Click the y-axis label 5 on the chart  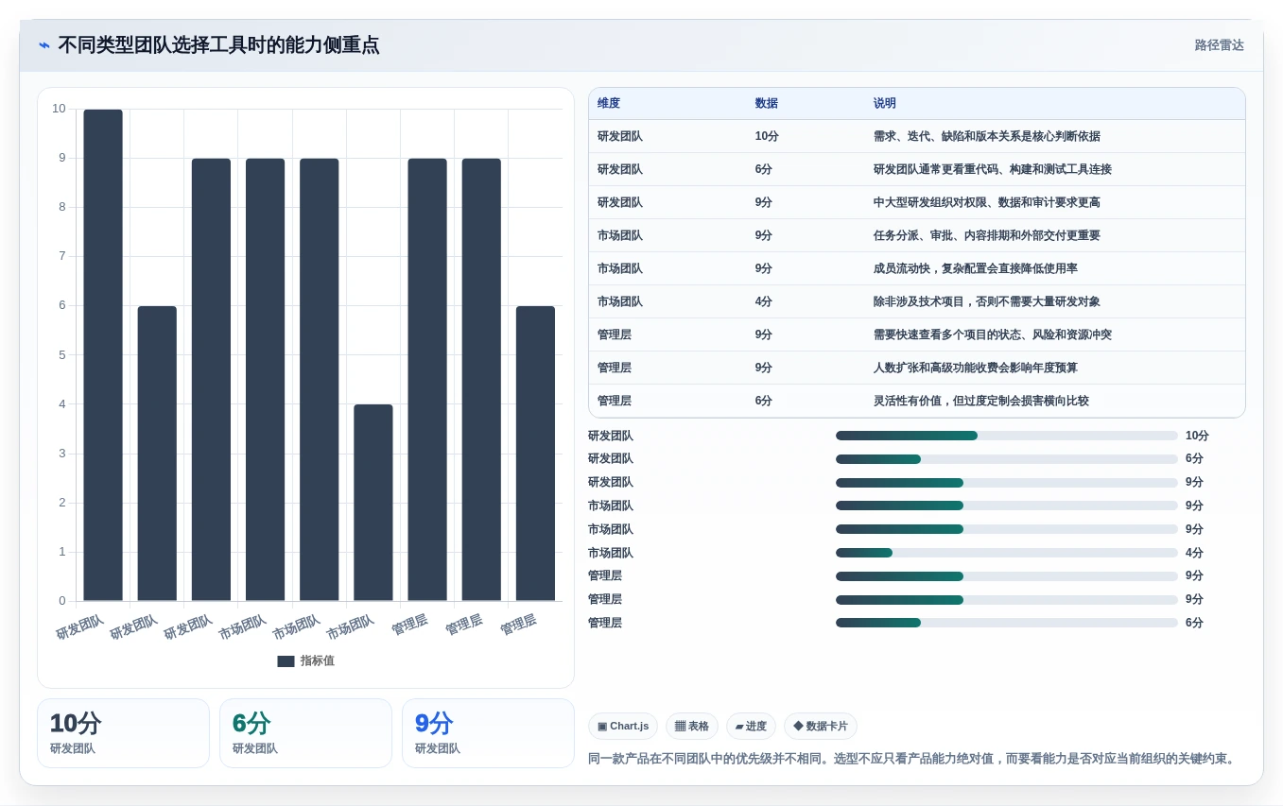click(x=62, y=355)
